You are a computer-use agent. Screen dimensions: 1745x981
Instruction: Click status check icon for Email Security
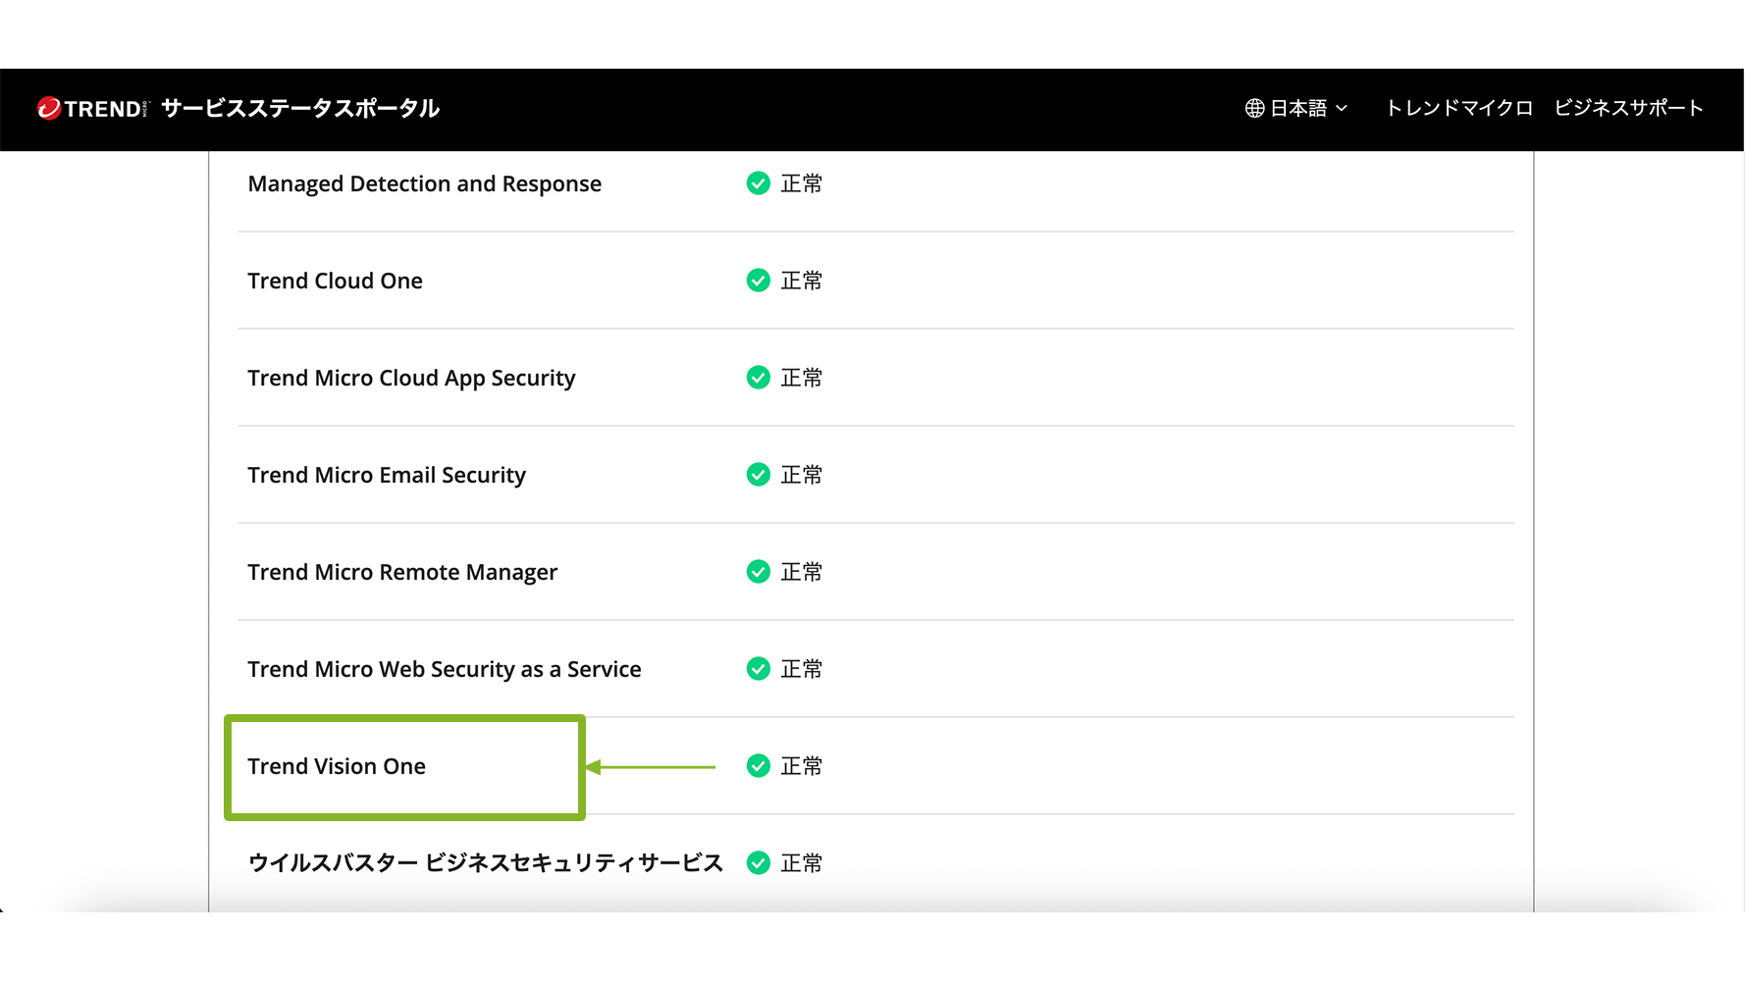(758, 475)
